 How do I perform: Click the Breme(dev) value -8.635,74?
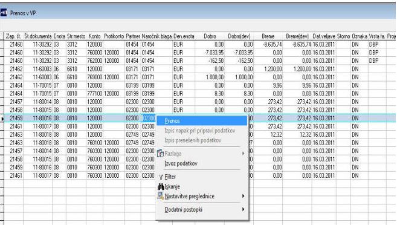[302, 44]
